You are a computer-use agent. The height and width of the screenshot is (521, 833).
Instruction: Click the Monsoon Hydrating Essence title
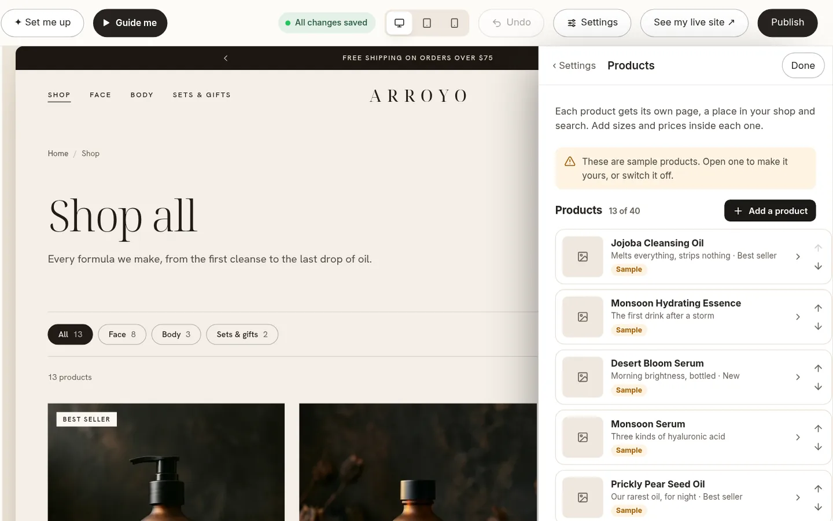tap(676, 303)
